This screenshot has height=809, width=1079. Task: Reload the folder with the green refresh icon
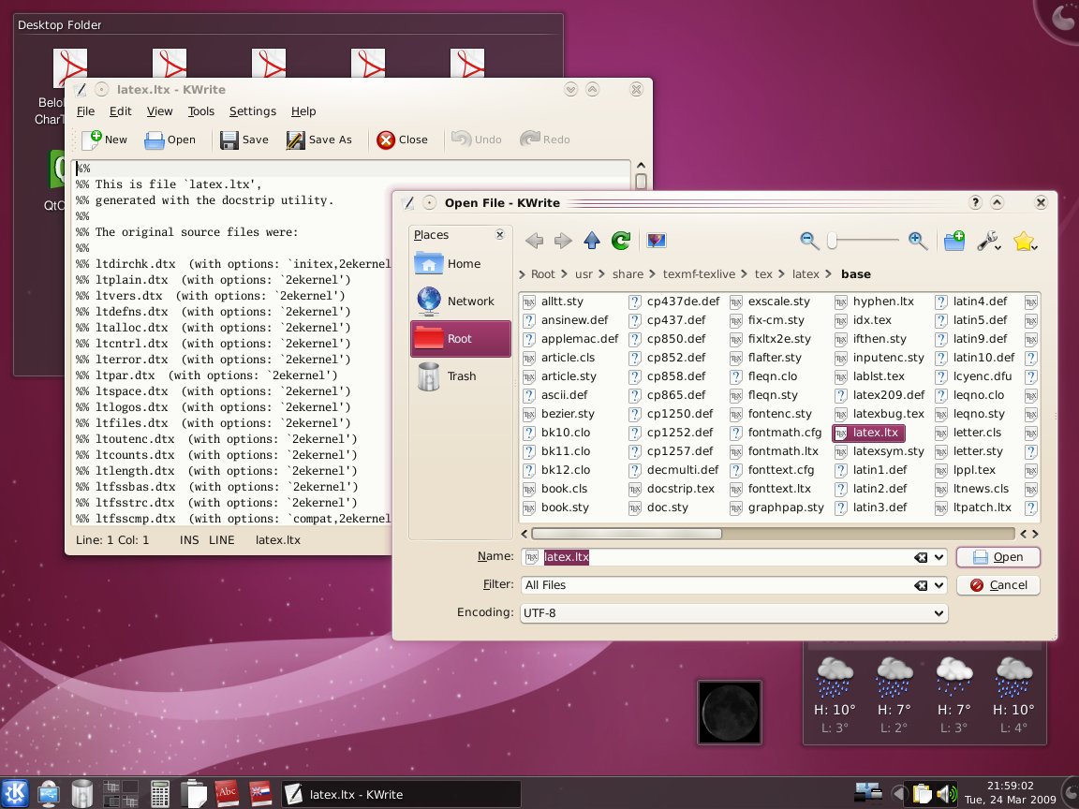click(621, 240)
